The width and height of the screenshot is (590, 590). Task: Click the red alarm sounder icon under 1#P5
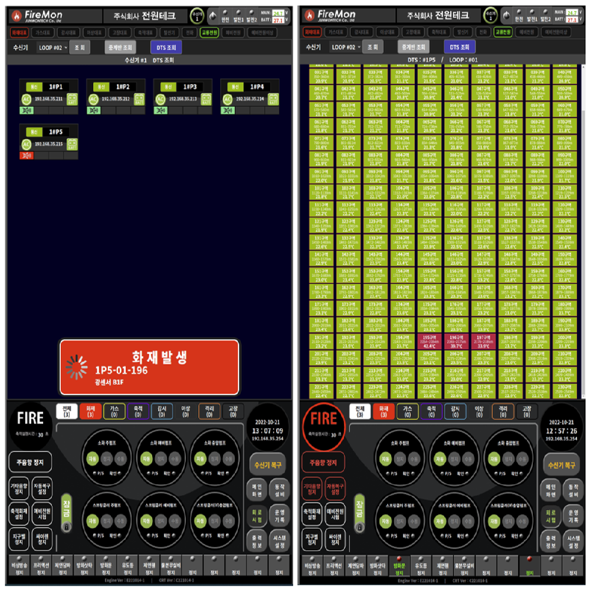[26, 155]
